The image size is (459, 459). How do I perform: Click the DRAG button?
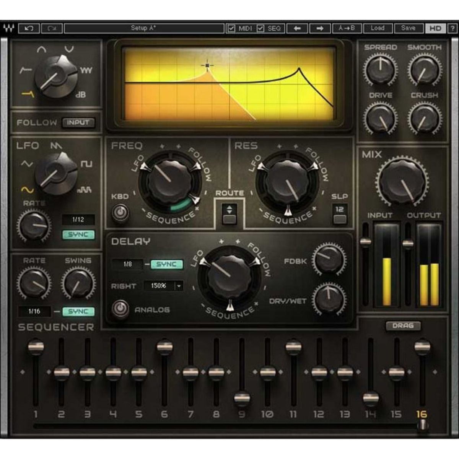(x=404, y=326)
